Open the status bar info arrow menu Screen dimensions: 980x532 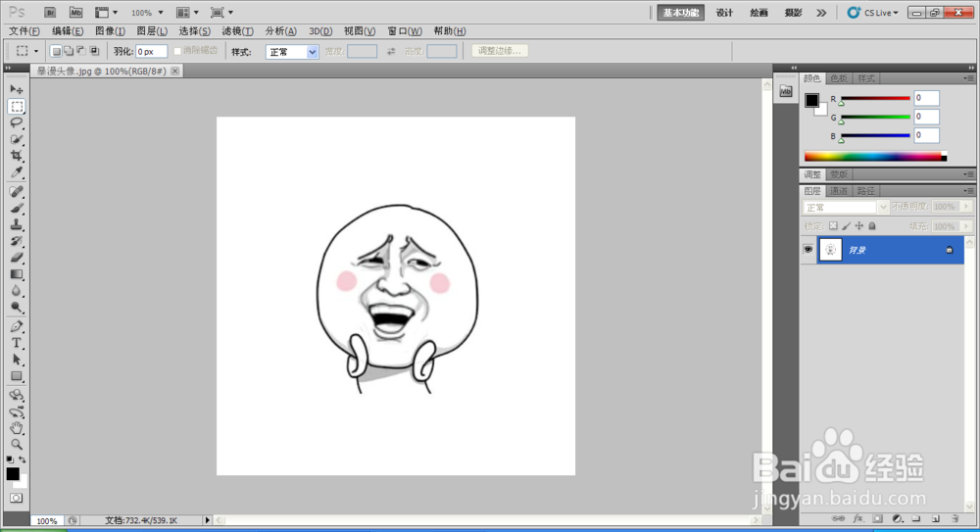coord(208,520)
